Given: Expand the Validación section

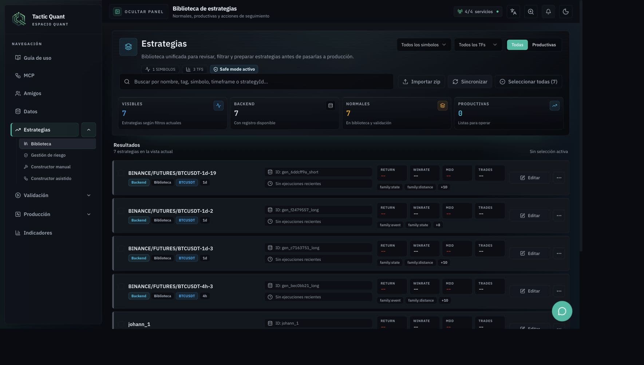Looking at the screenshot, I should click(x=53, y=195).
